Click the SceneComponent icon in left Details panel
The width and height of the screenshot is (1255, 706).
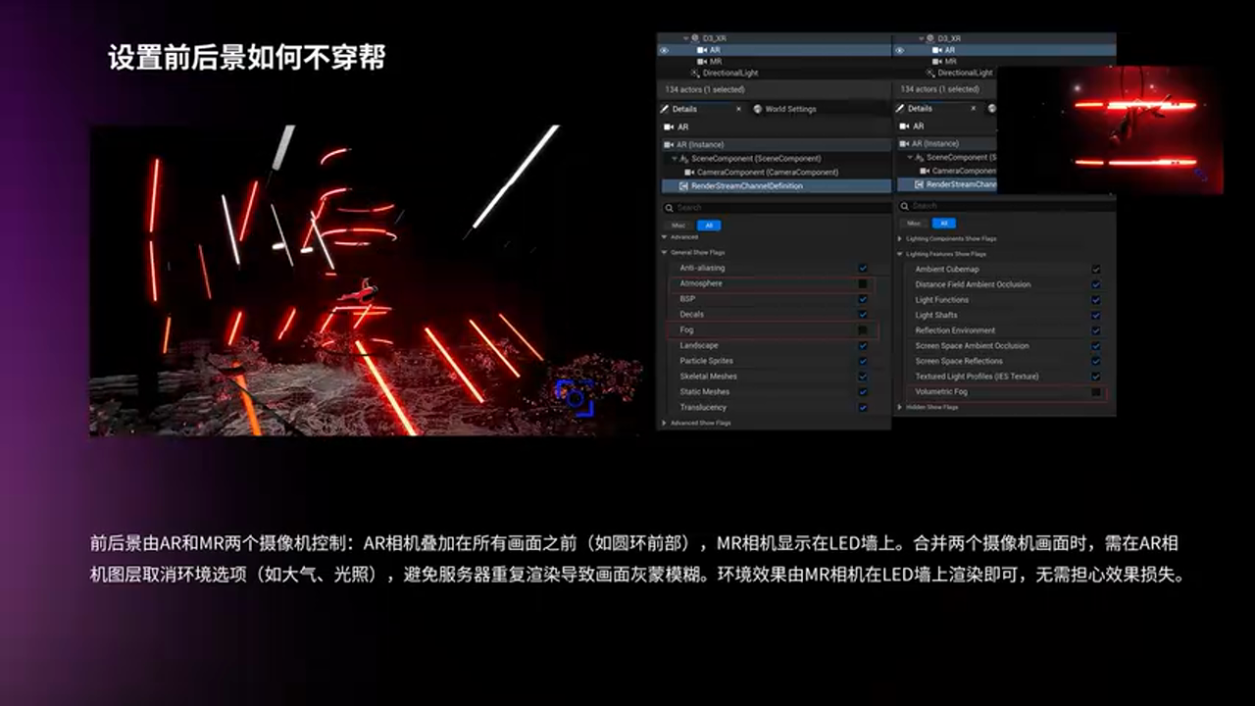click(682, 158)
